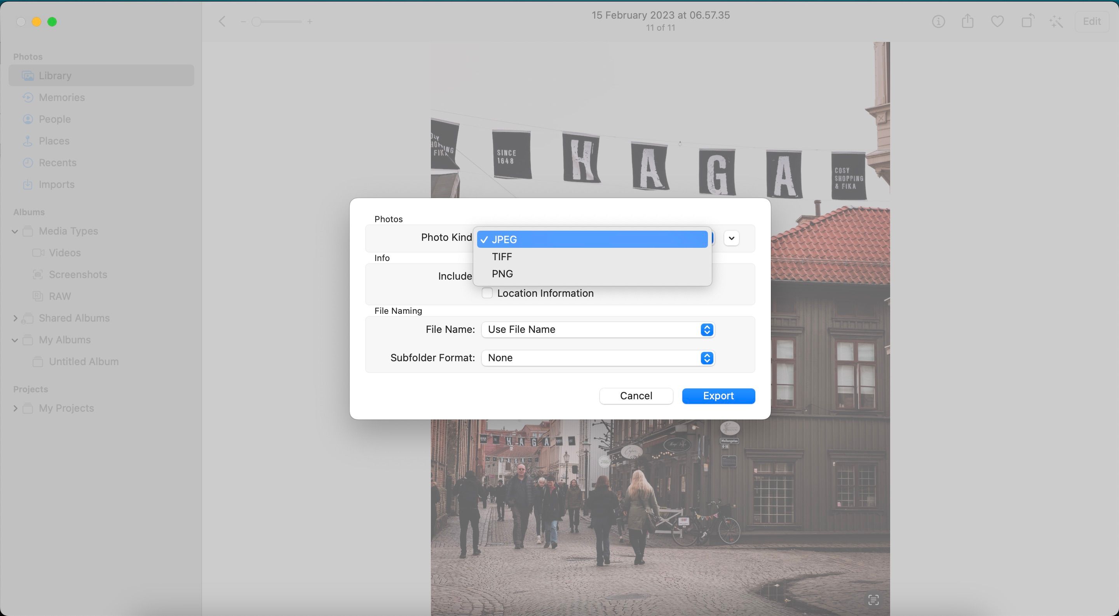Choose PNG from the Photo Kind menu
Screen dimensions: 1119x616
[x=502, y=274]
